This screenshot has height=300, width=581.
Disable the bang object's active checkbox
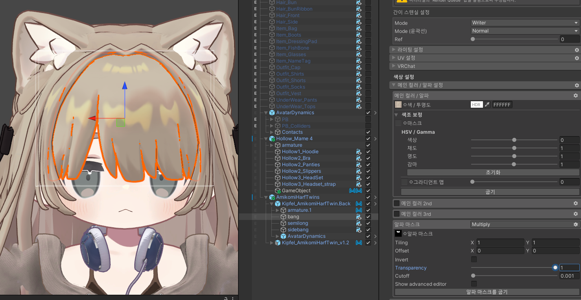click(368, 217)
